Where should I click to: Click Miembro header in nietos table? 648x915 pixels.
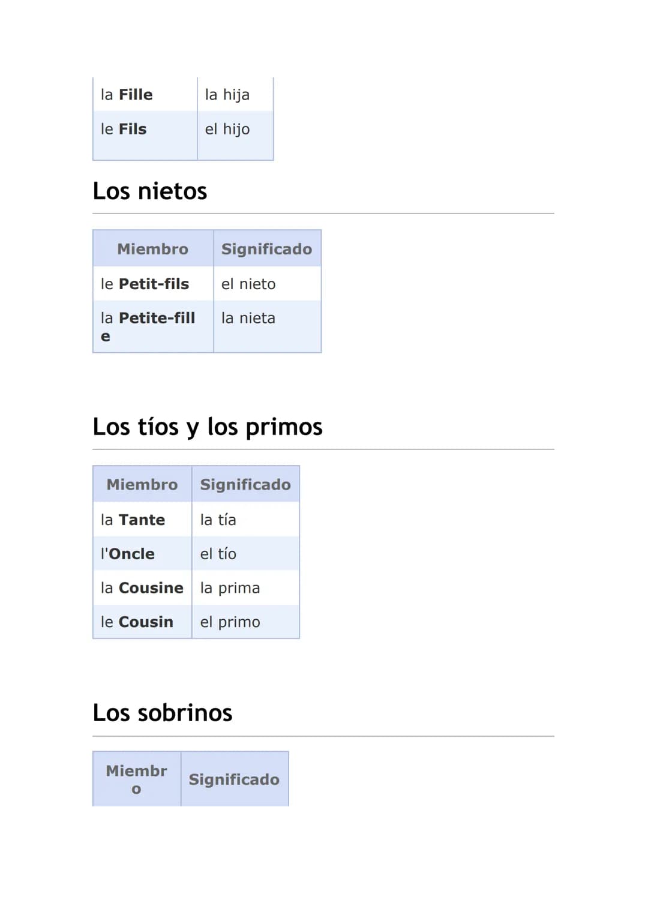(153, 248)
